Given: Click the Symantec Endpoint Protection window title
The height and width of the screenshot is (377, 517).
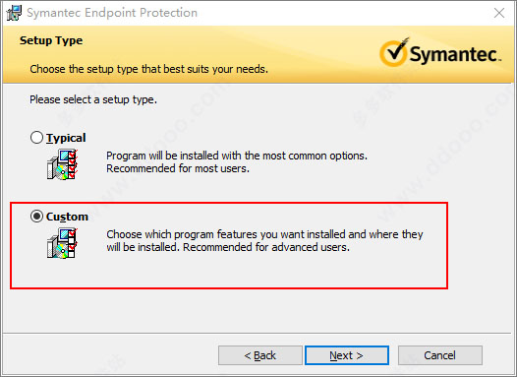Looking at the screenshot, I should tap(112, 13).
